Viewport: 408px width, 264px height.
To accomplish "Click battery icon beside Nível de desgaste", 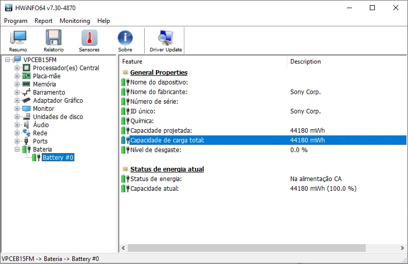I will coord(125,150).
